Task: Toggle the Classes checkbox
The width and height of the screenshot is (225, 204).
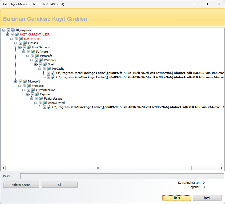Action: (20, 43)
